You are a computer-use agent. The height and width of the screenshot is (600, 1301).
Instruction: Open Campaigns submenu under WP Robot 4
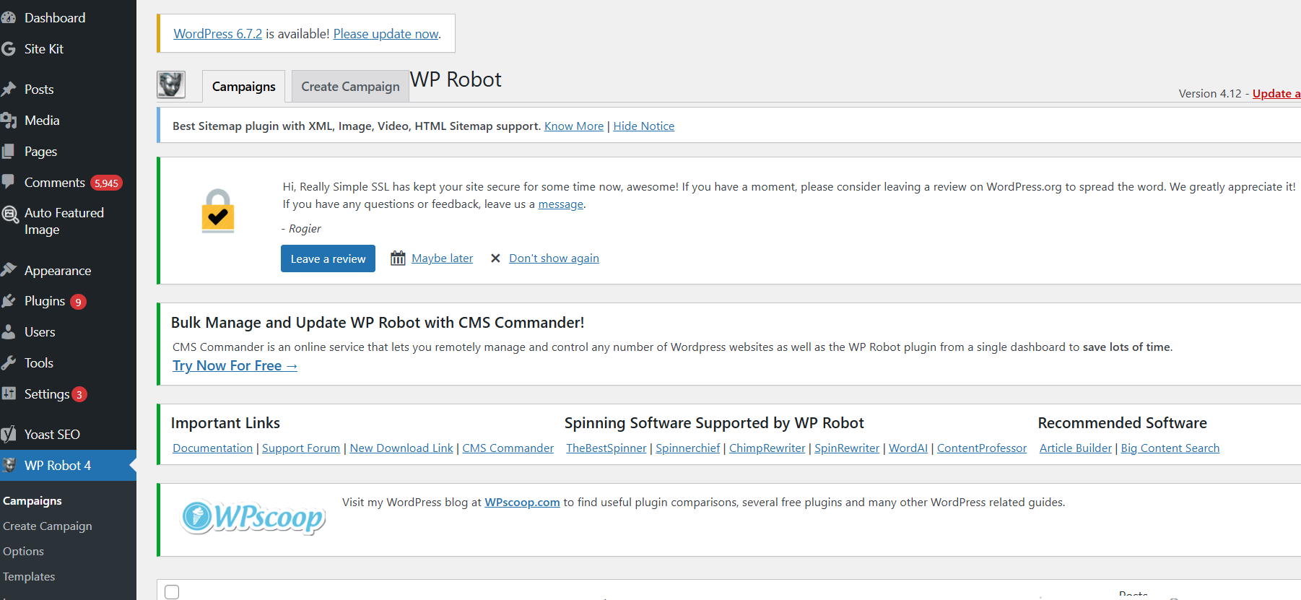[32, 501]
